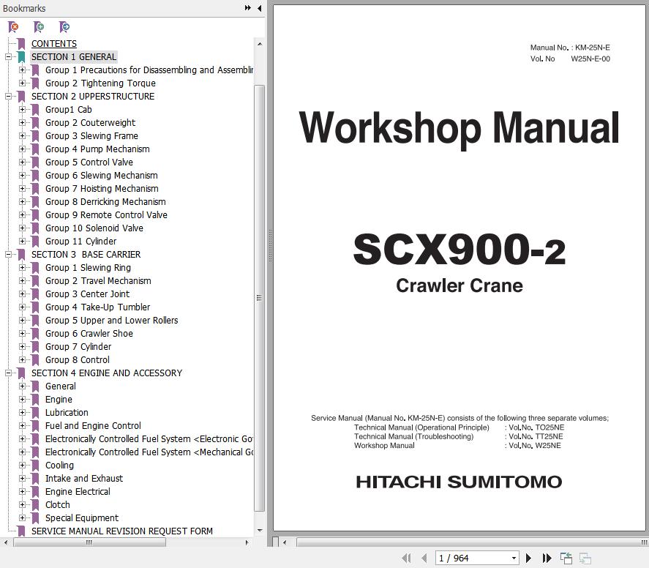Click the previous view icon
The height and width of the screenshot is (568, 649).
(566, 558)
